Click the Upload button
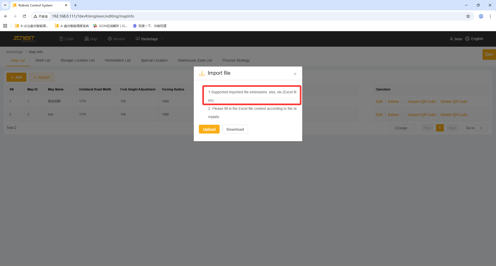 click(209, 129)
